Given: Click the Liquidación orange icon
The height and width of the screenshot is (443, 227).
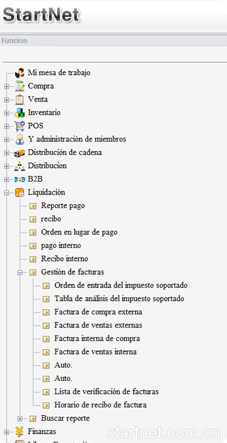Looking at the screenshot, I should click(20, 193).
